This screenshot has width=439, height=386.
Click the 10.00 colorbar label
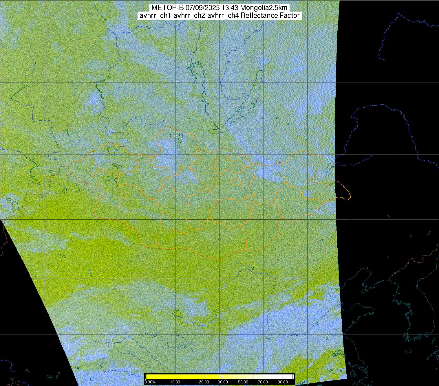click(175, 383)
